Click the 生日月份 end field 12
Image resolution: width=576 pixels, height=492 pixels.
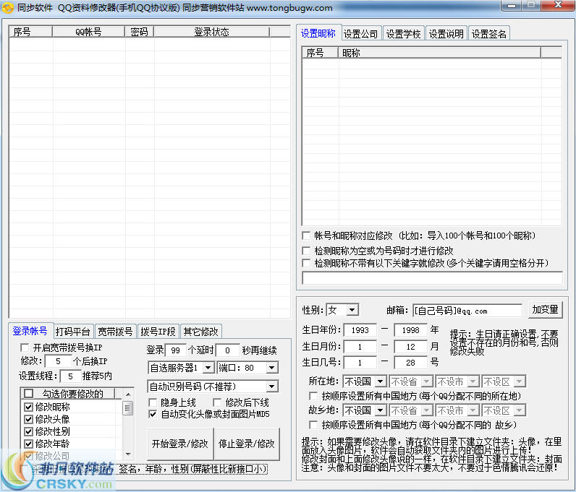click(x=411, y=346)
